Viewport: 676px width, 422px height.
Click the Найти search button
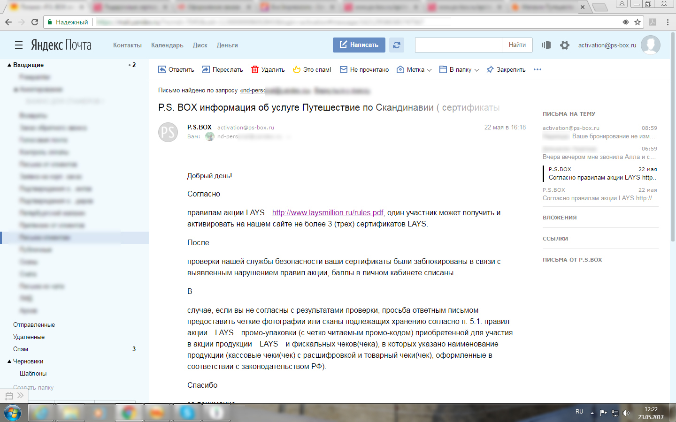click(517, 45)
